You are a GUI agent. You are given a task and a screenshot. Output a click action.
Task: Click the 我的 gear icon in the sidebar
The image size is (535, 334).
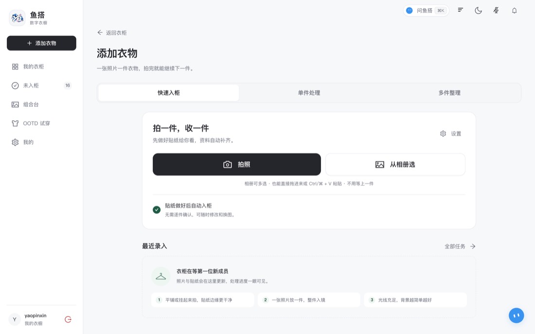15,142
